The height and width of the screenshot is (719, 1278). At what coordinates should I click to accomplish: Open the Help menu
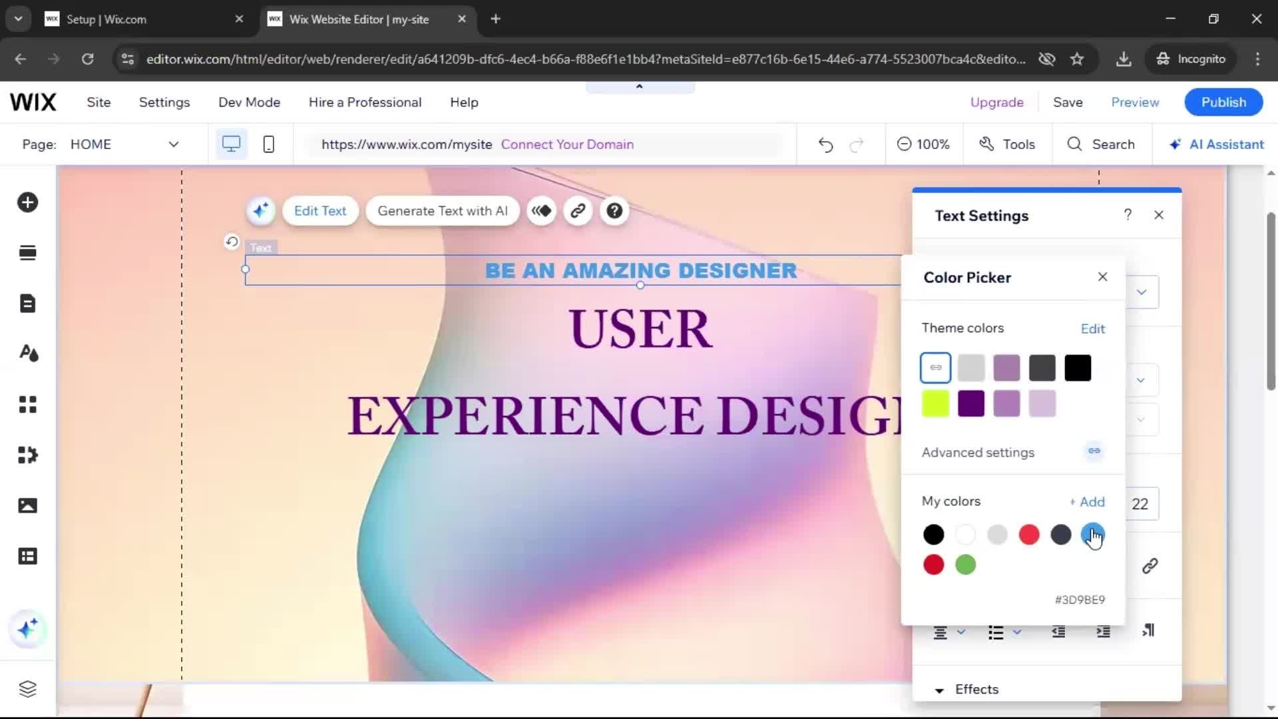pyautogui.click(x=464, y=103)
